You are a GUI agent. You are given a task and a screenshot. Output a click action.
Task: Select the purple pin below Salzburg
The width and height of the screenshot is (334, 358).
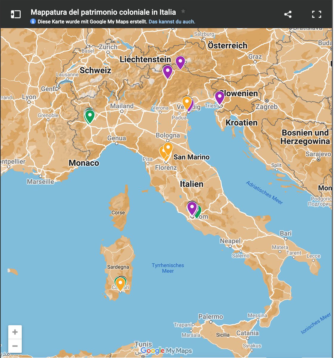pyautogui.click(x=180, y=62)
